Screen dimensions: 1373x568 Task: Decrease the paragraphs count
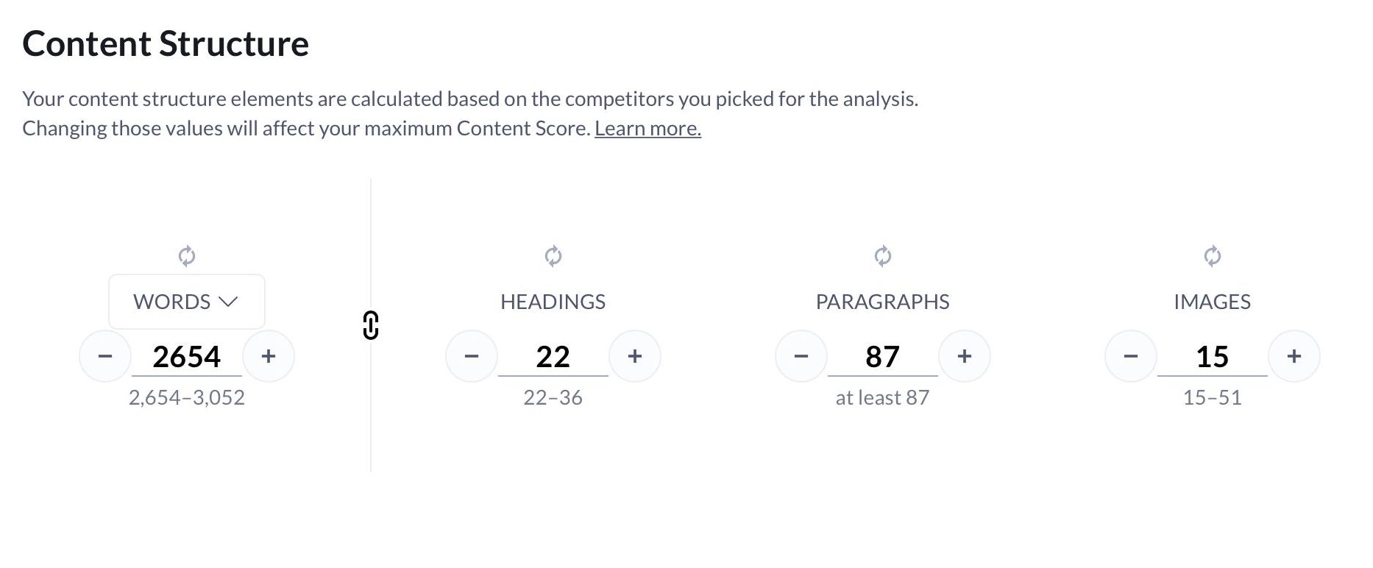click(x=801, y=357)
